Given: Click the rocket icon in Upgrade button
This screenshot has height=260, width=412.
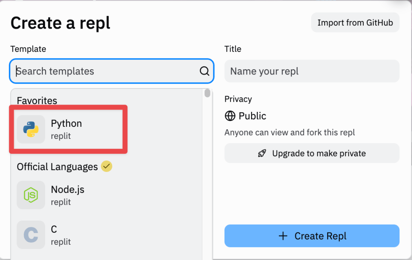Looking at the screenshot, I should pos(262,153).
